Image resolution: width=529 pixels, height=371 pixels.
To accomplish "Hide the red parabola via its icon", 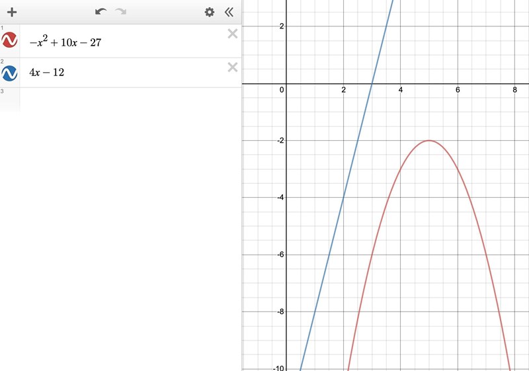I will [10, 41].
